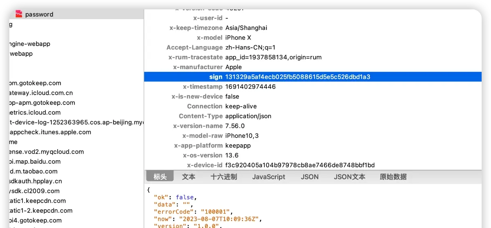
Task: Open the map.baidu.com host entry
Action: 35,161
